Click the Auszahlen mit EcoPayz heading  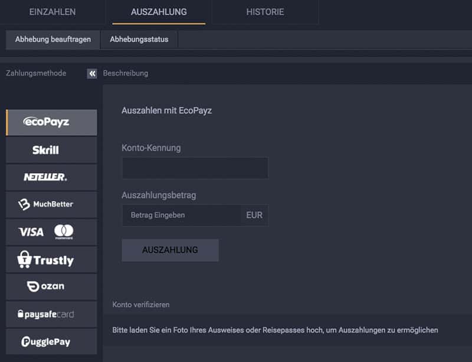(166, 110)
